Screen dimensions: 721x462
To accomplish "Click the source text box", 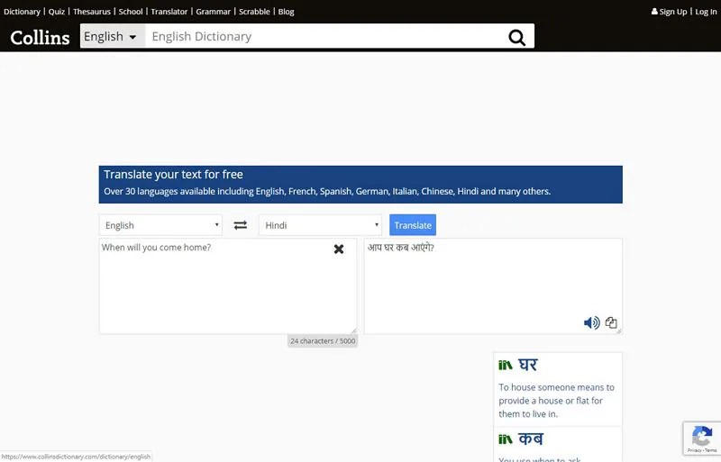I will point(228,285).
